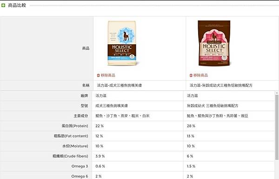This screenshot has height=179, width=279.
Task: Click ingredients cell 鯷魚、沙丁魚、燕麥、糙米、白米
Action: (x=122, y=116)
